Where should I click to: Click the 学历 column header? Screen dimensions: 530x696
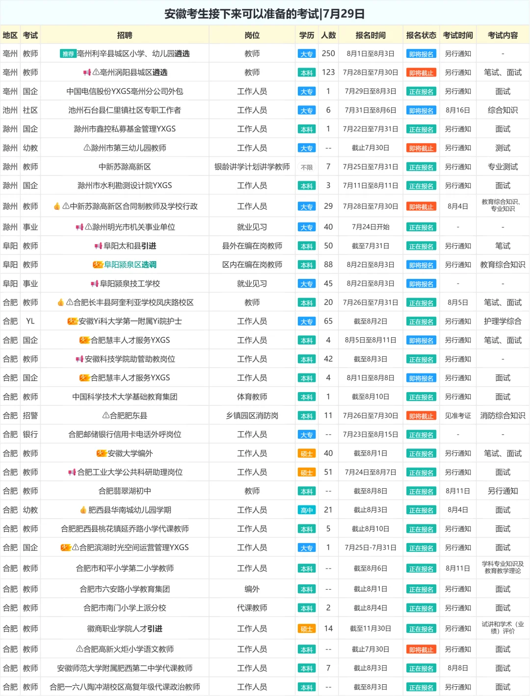pos(307,35)
